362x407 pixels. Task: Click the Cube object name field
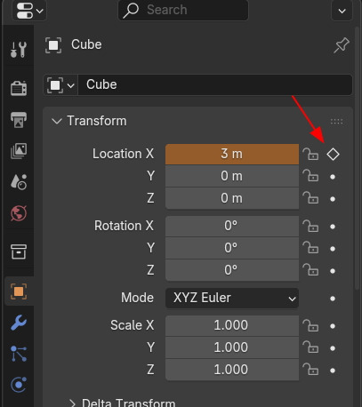[x=215, y=85]
